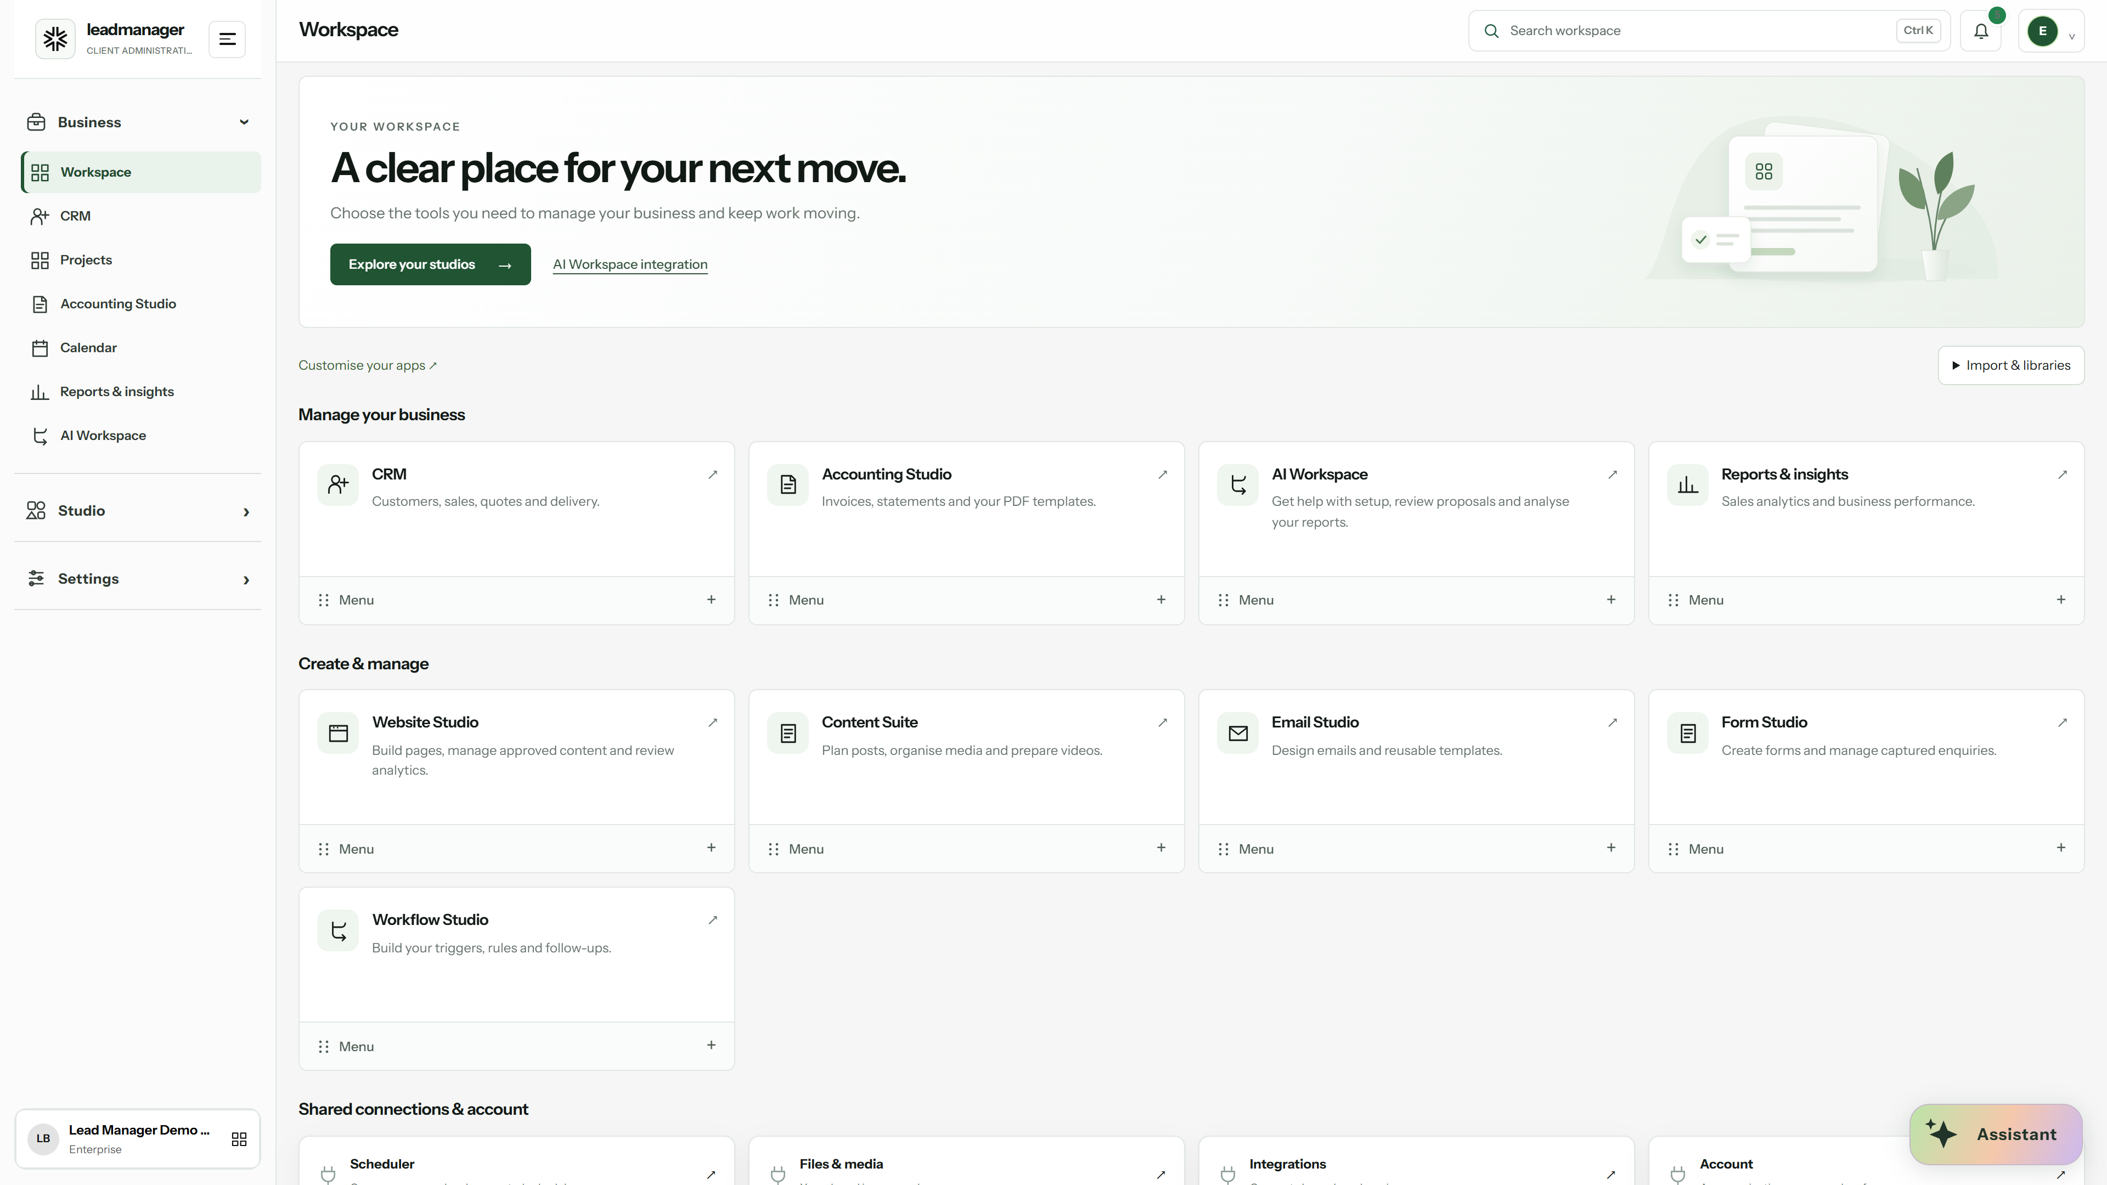Open Files & media card
Viewport: 2107px width, 1185px height.
tap(966, 1161)
